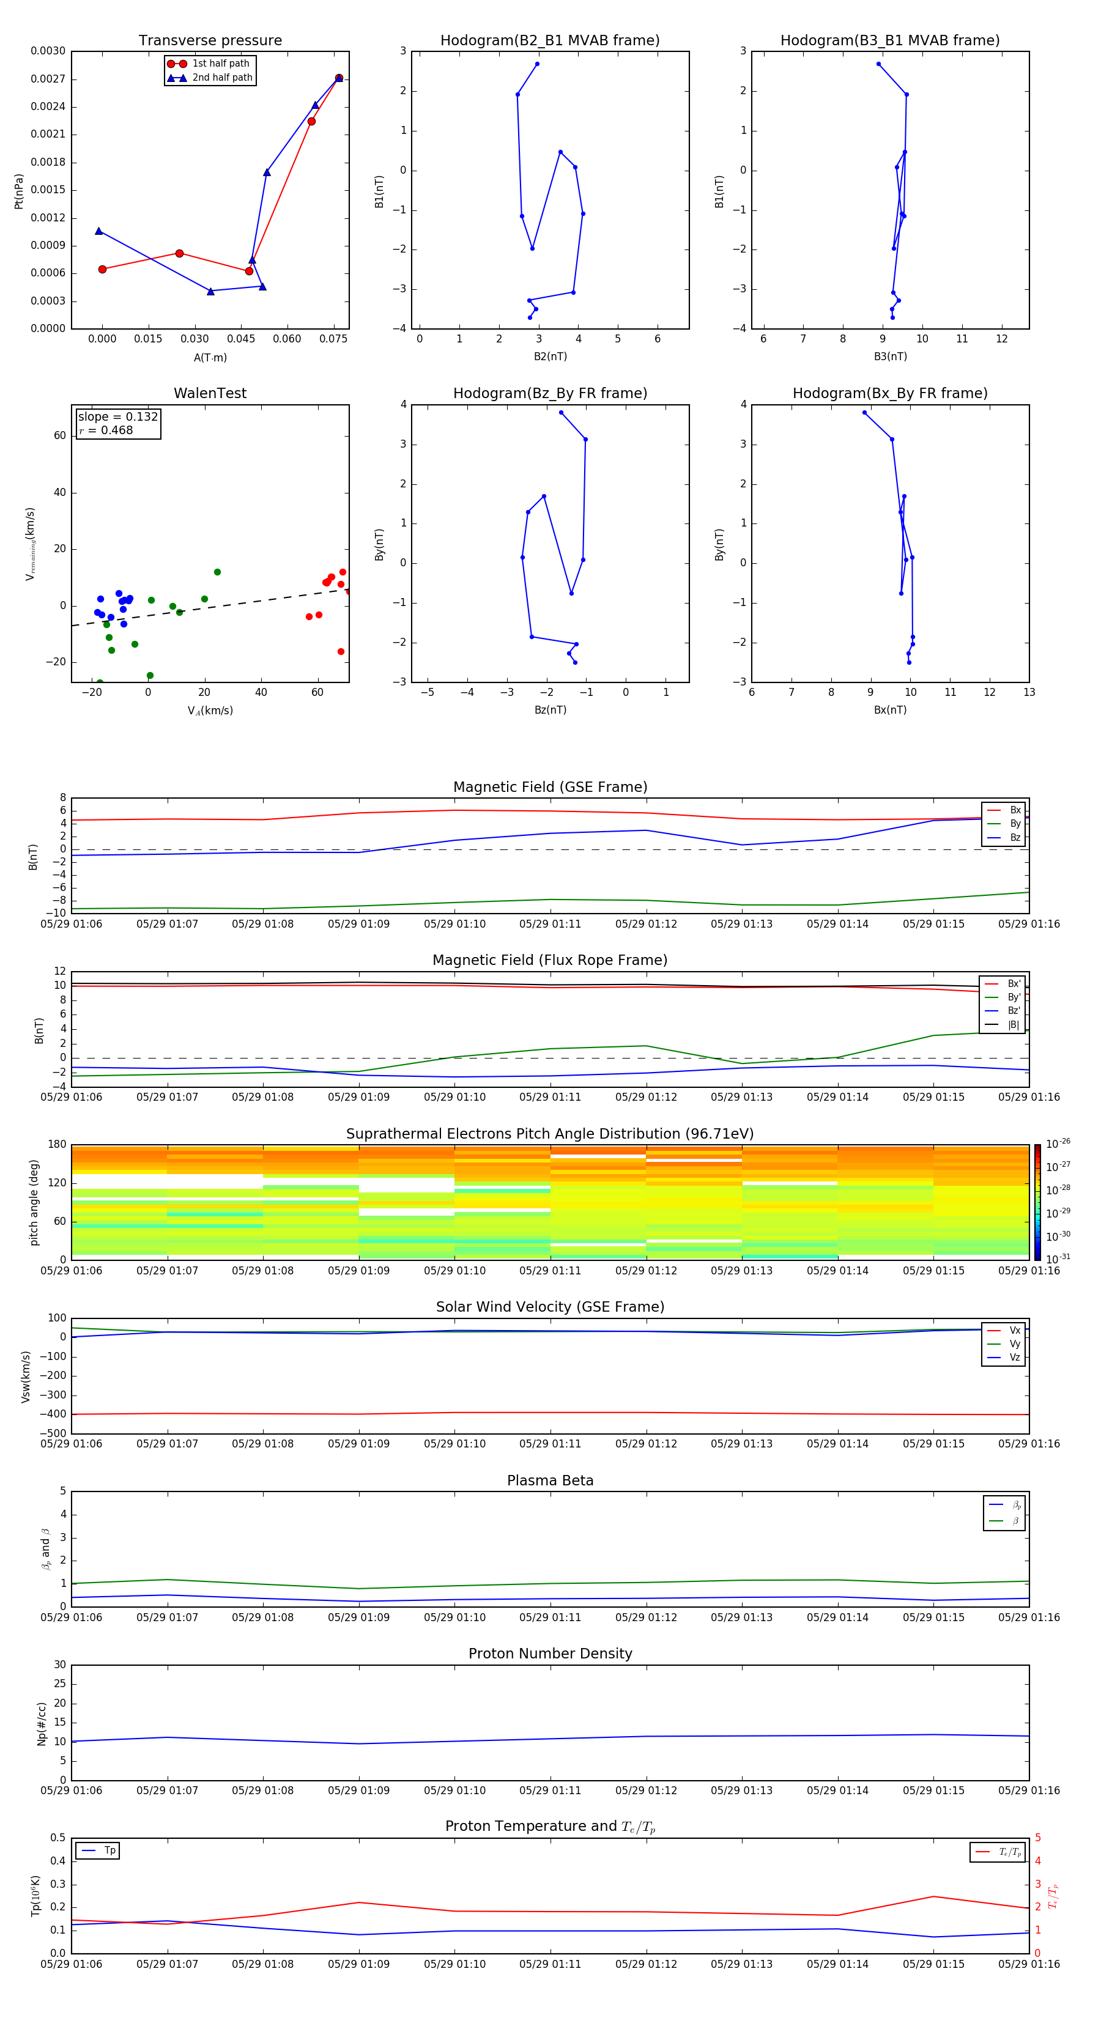The width and height of the screenshot is (1101, 2018).
Task: Click the "Solar Wind Velocity (GSE Frame)" title
Action: tap(550, 1307)
